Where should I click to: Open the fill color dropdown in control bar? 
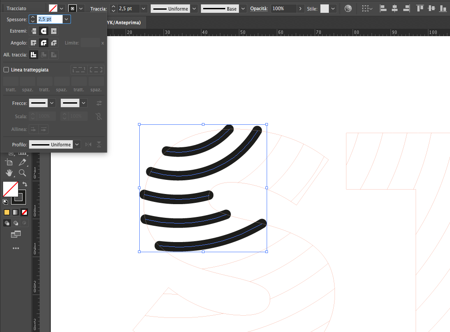(61, 9)
